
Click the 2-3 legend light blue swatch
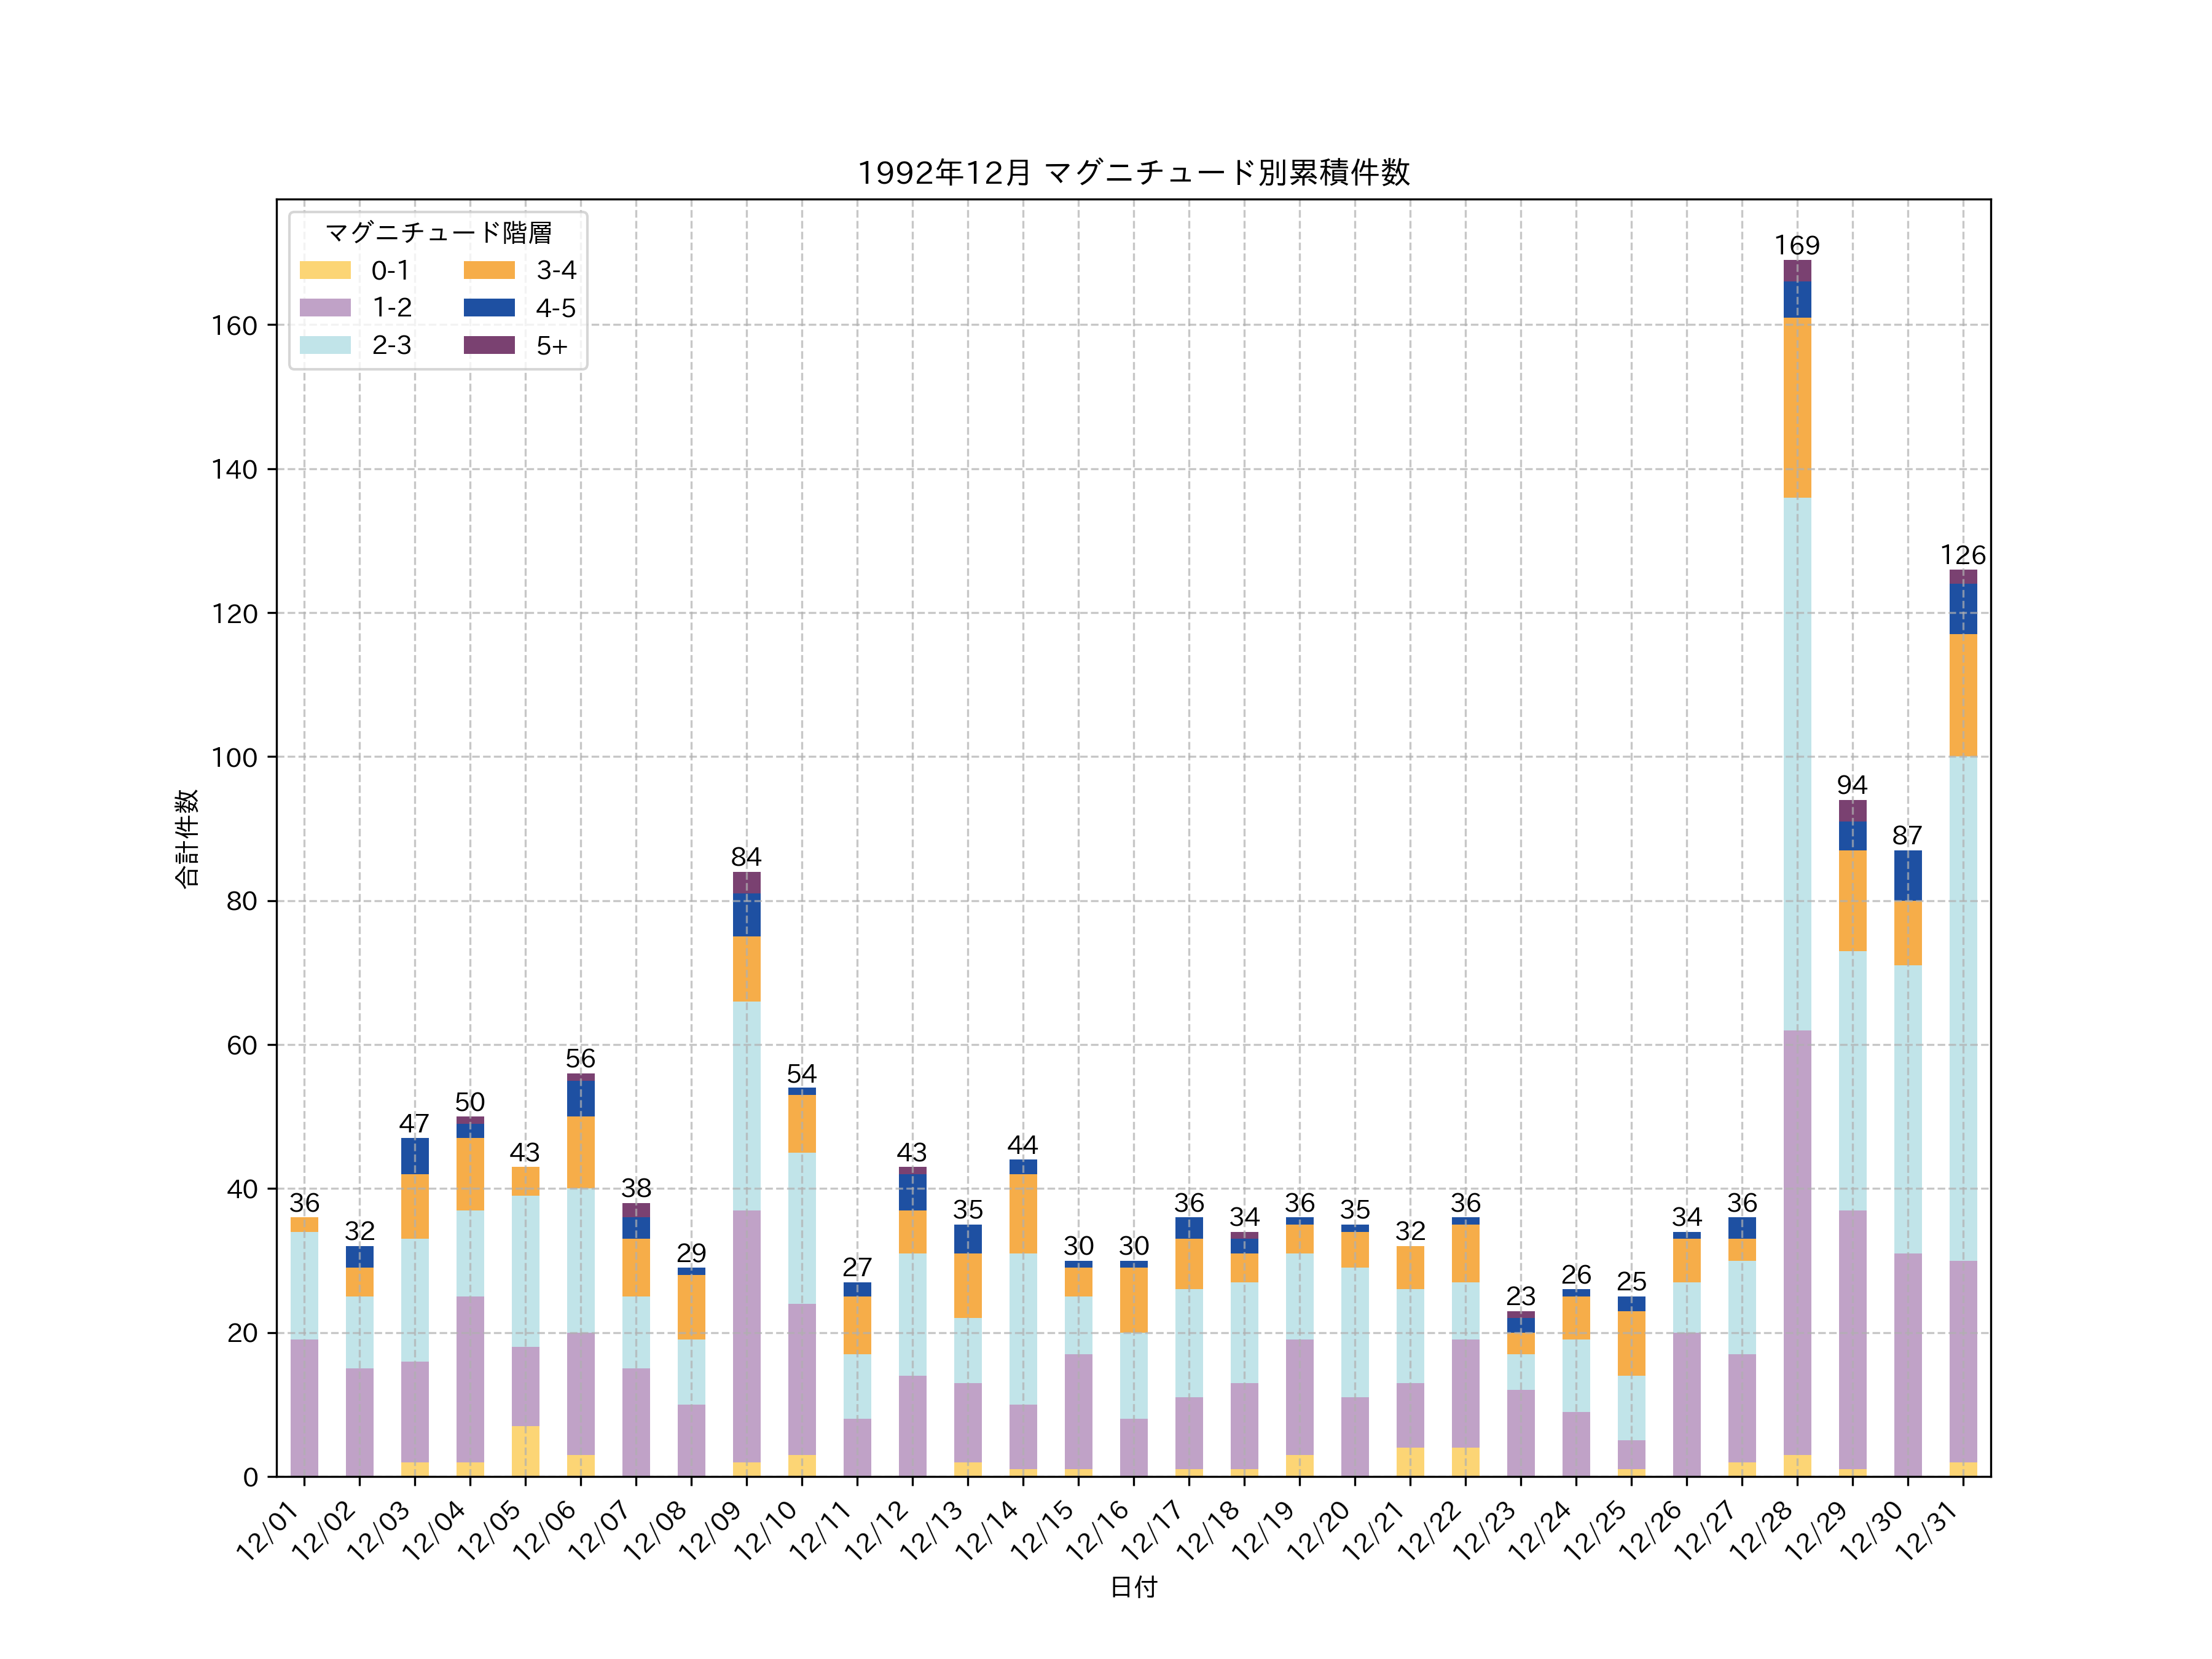point(325,345)
